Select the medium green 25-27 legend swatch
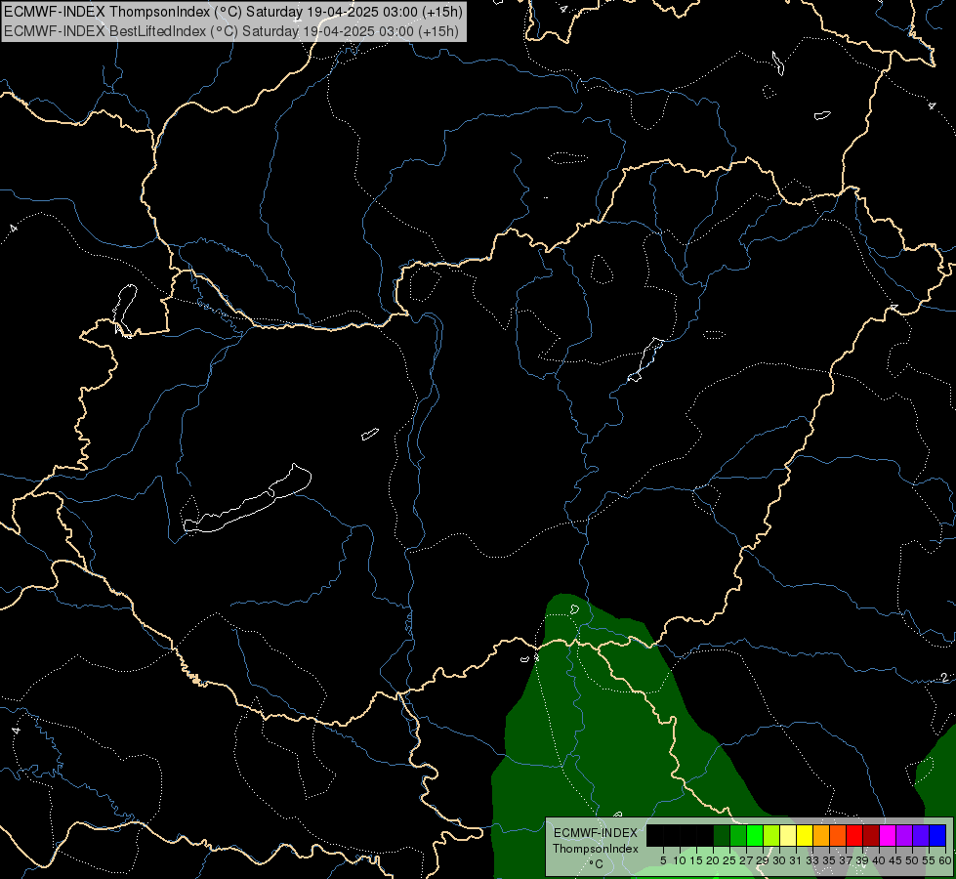956x879 pixels. pos(738,835)
